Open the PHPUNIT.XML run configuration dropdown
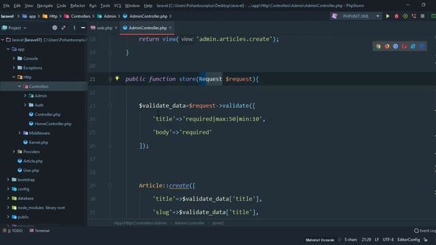Image resolution: width=436 pixels, height=245 pixels. [x=377, y=16]
